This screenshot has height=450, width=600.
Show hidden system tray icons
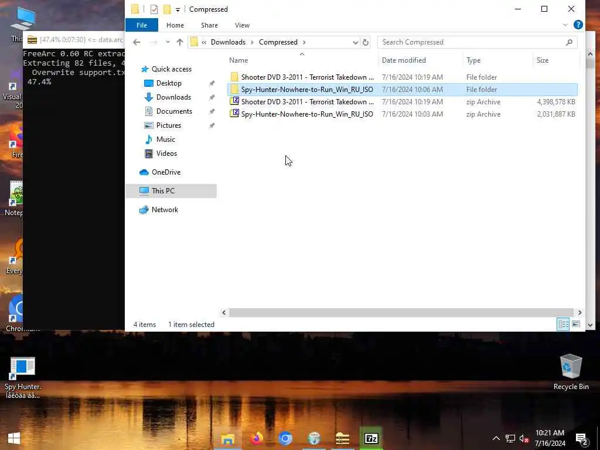tap(496, 438)
